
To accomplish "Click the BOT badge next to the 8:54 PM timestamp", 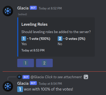I will coord(33,83).
